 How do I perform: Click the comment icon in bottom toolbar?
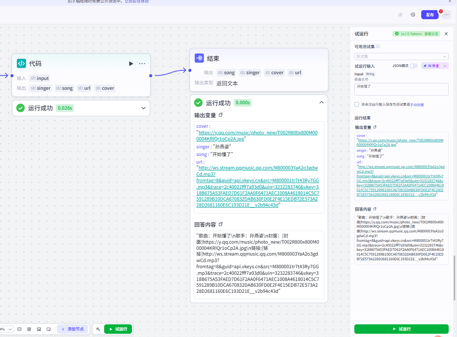click(20, 329)
